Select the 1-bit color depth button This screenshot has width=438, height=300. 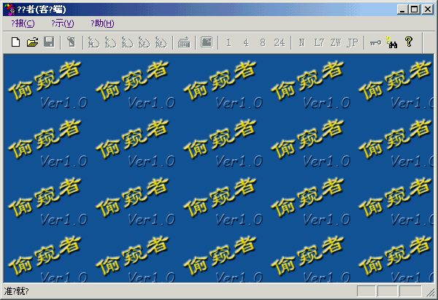click(228, 42)
